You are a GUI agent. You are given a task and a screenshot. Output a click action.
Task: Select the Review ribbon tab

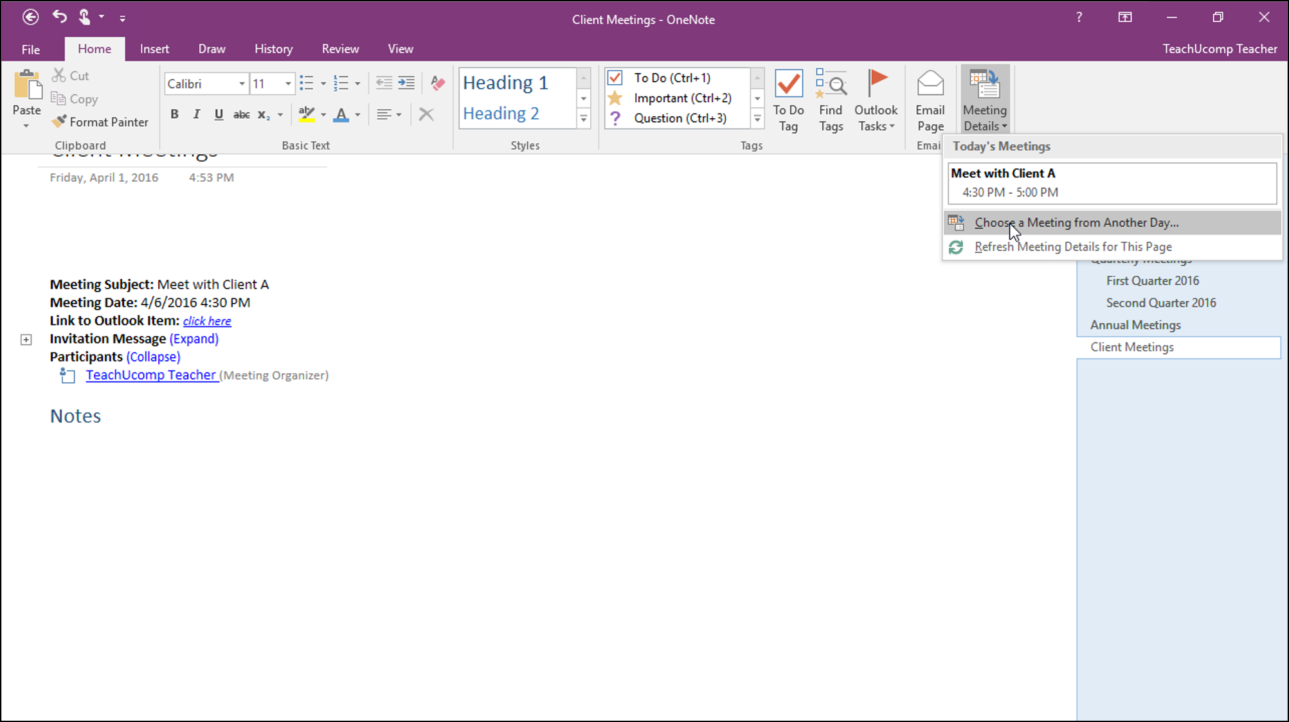[x=341, y=49]
